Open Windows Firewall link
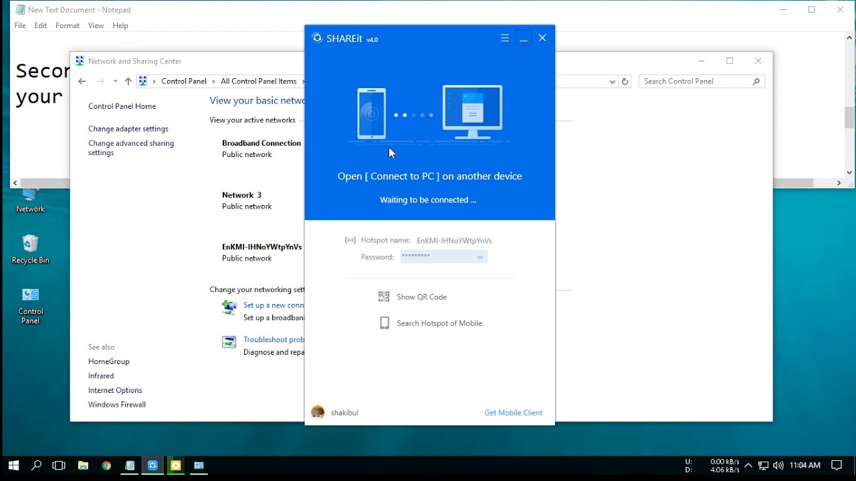The height and width of the screenshot is (481, 856). pos(117,405)
